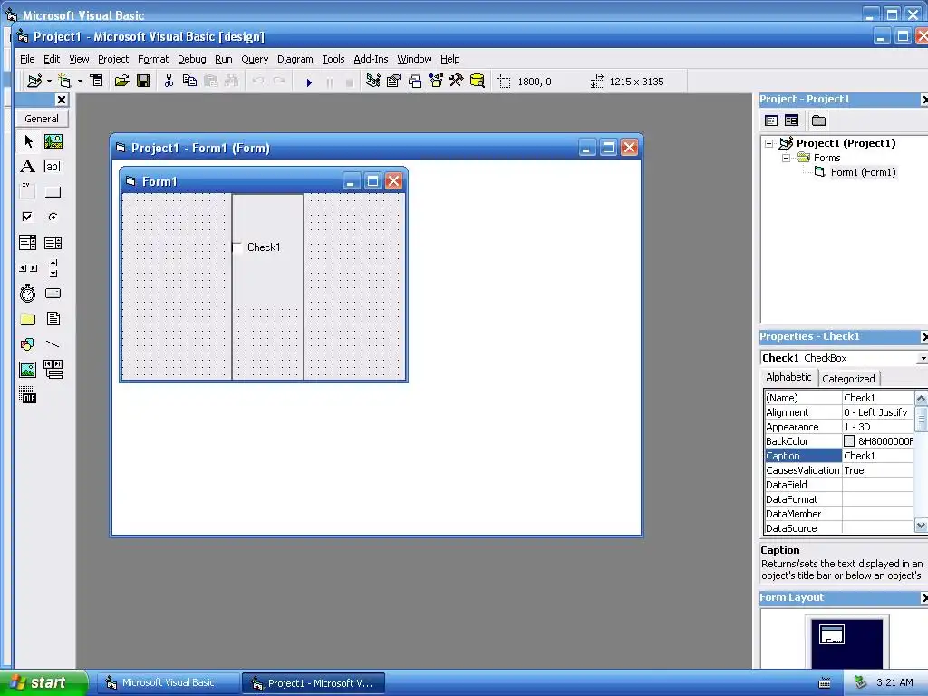928x696 pixels.
Task: Select the TextBox tool
Action: (53, 167)
